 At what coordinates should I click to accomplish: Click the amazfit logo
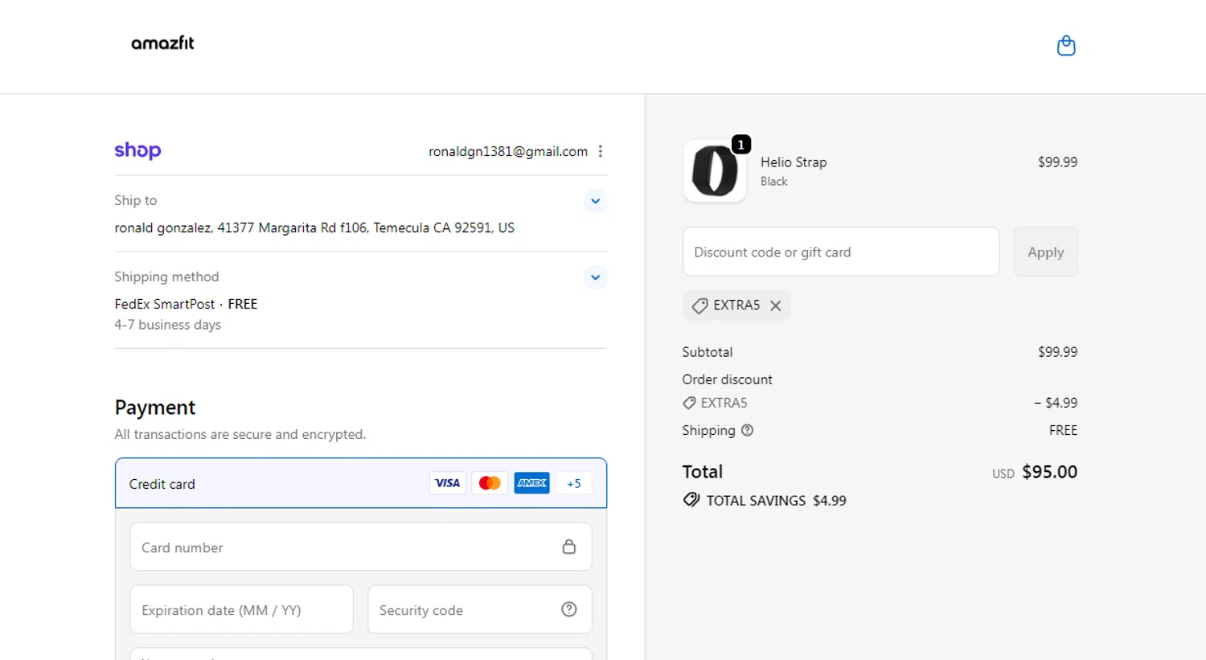162,43
